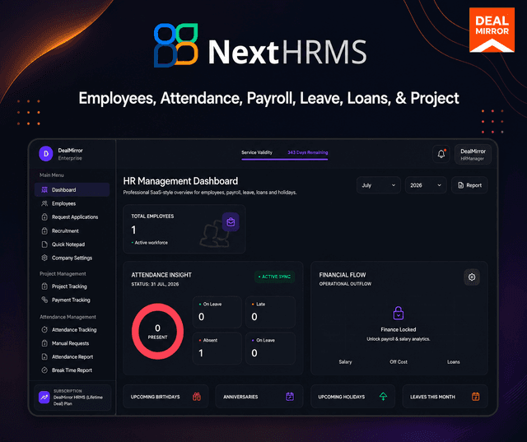Open Attendance Report menu item

tap(72, 356)
